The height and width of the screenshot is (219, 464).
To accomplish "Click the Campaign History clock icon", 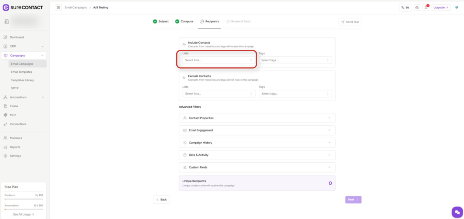I will click(x=185, y=143).
